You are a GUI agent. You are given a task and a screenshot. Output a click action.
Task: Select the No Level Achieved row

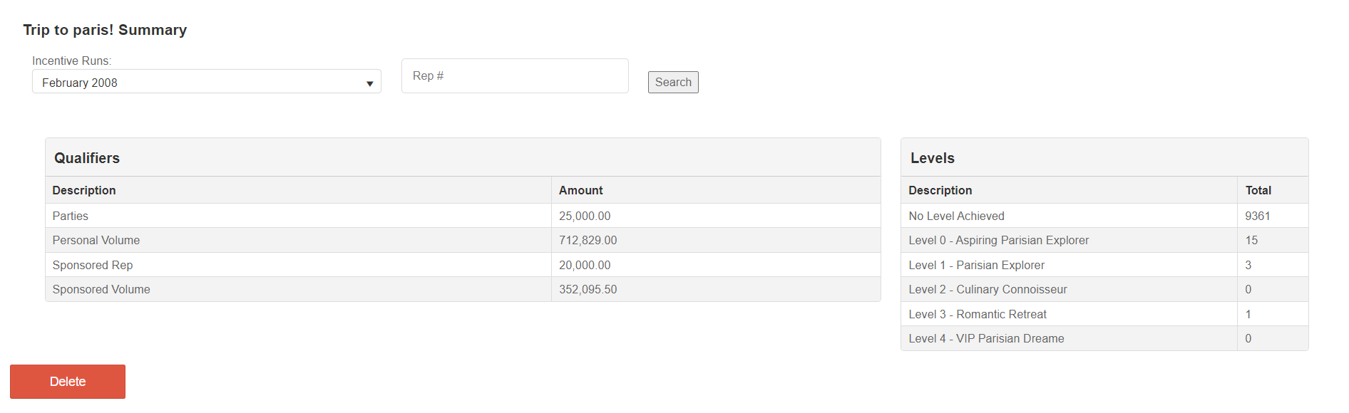[x=956, y=216]
